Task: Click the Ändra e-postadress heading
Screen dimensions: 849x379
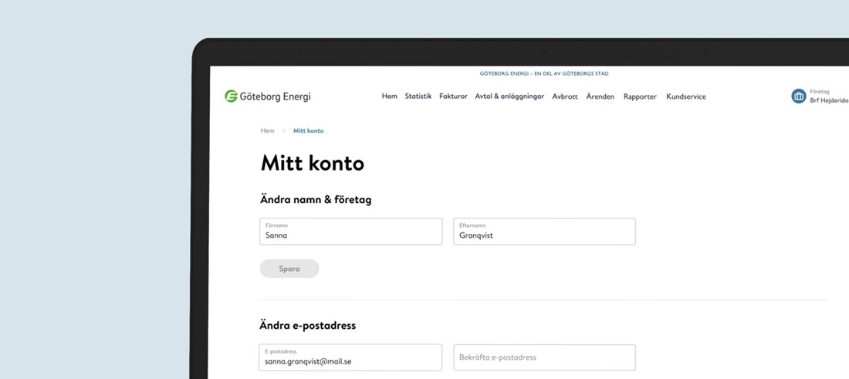Action: coord(308,326)
